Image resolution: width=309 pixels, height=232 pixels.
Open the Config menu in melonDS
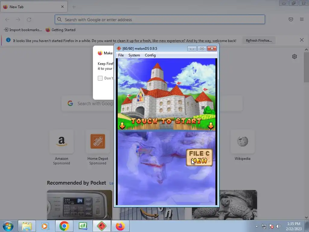(x=150, y=55)
